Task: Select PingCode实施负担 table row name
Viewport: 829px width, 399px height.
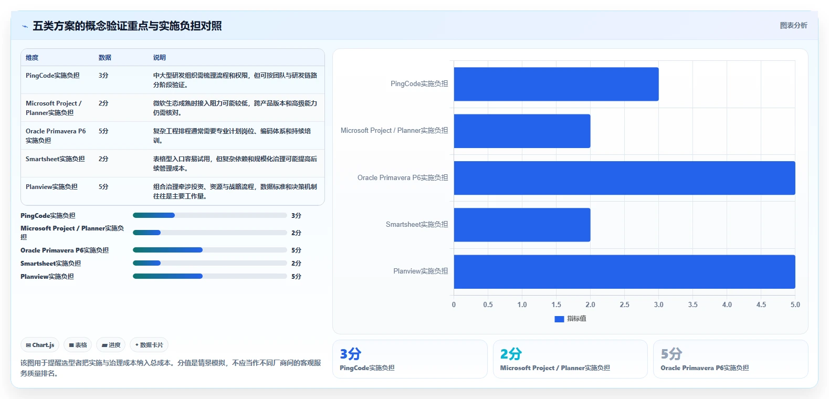Action: pos(53,76)
